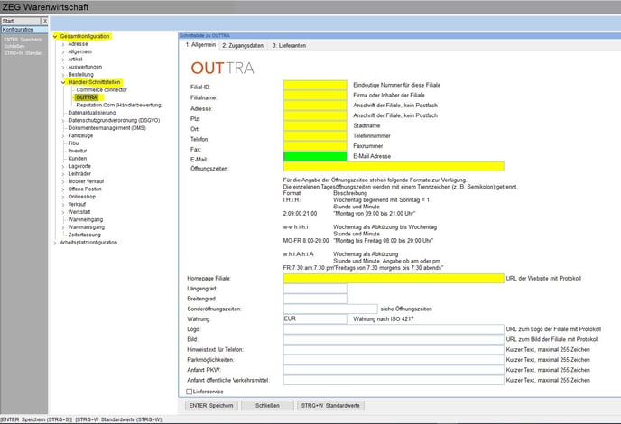
Task: Expand the Artikel tree node
Action: (x=63, y=60)
